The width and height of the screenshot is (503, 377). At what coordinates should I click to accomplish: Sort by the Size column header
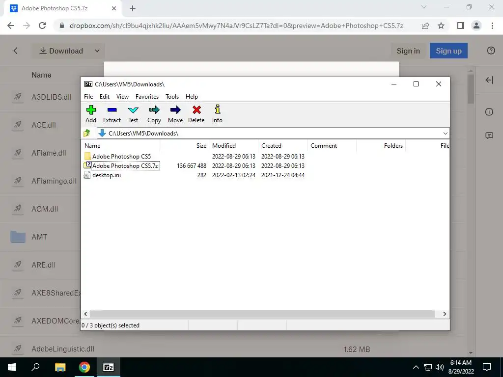click(185, 145)
